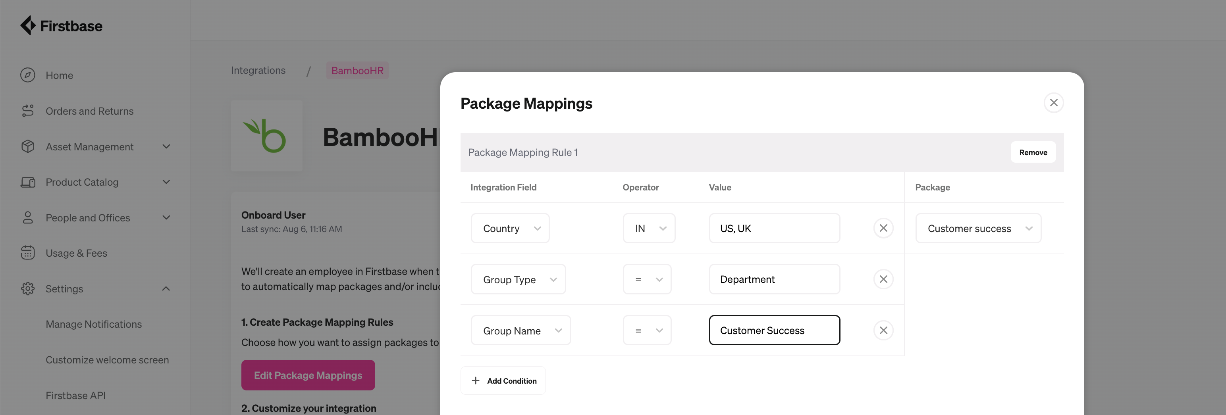Image resolution: width=1226 pixels, height=415 pixels.
Task: Open Usage & Fees in sidebar
Action: pos(76,253)
